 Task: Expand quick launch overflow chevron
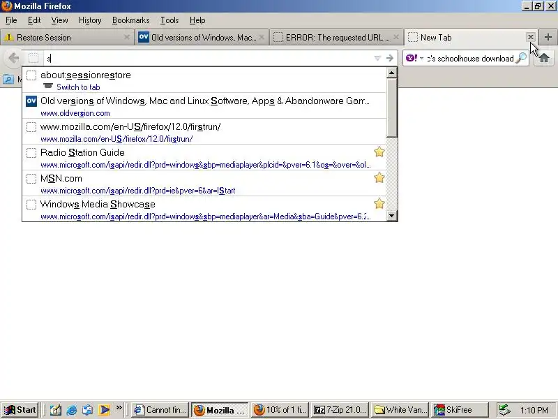tap(119, 407)
